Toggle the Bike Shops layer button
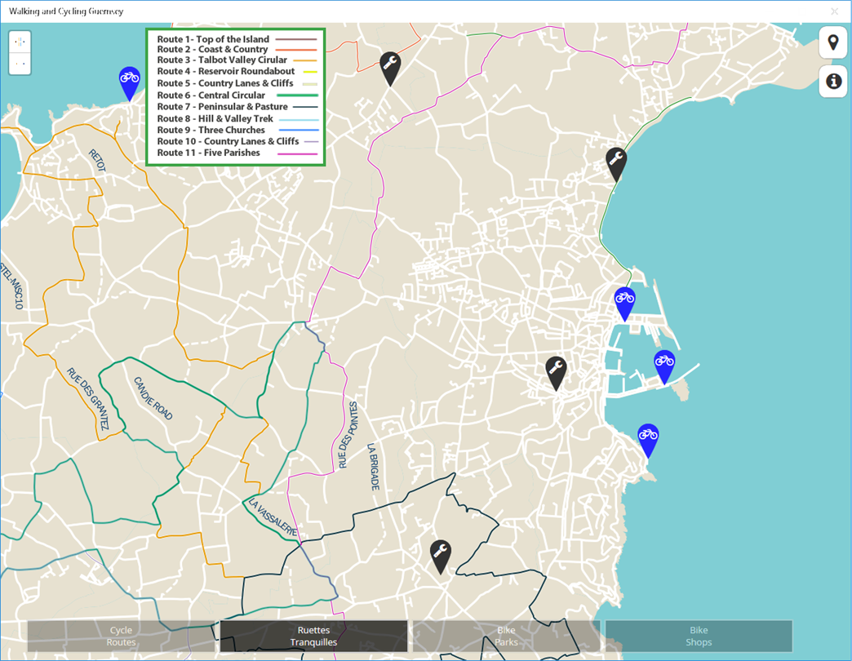The height and width of the screenshot is (661, 852). coord(699,636)
